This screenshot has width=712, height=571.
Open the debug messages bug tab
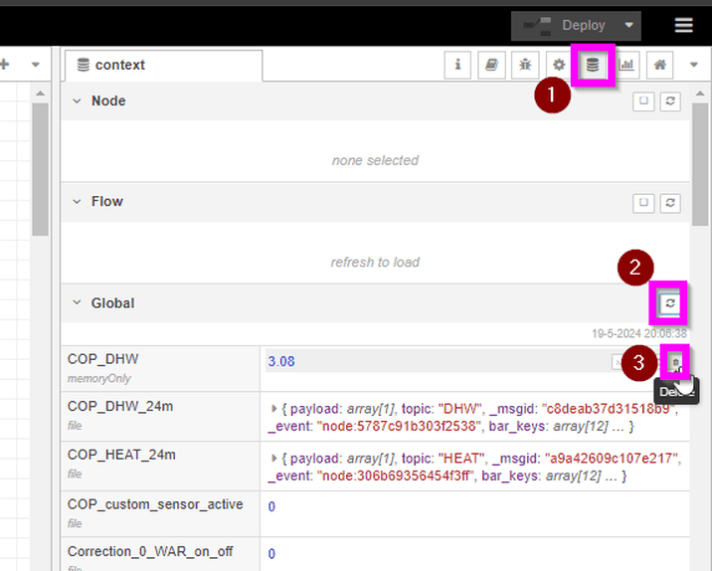click(525, 65)
